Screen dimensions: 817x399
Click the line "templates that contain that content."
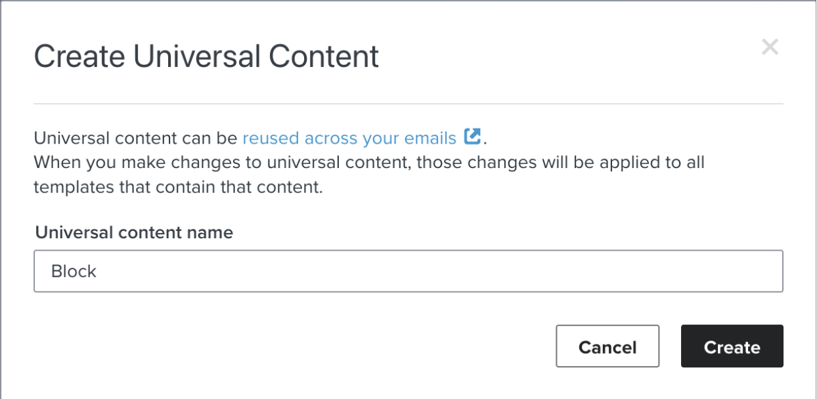(x=178, y=187)
